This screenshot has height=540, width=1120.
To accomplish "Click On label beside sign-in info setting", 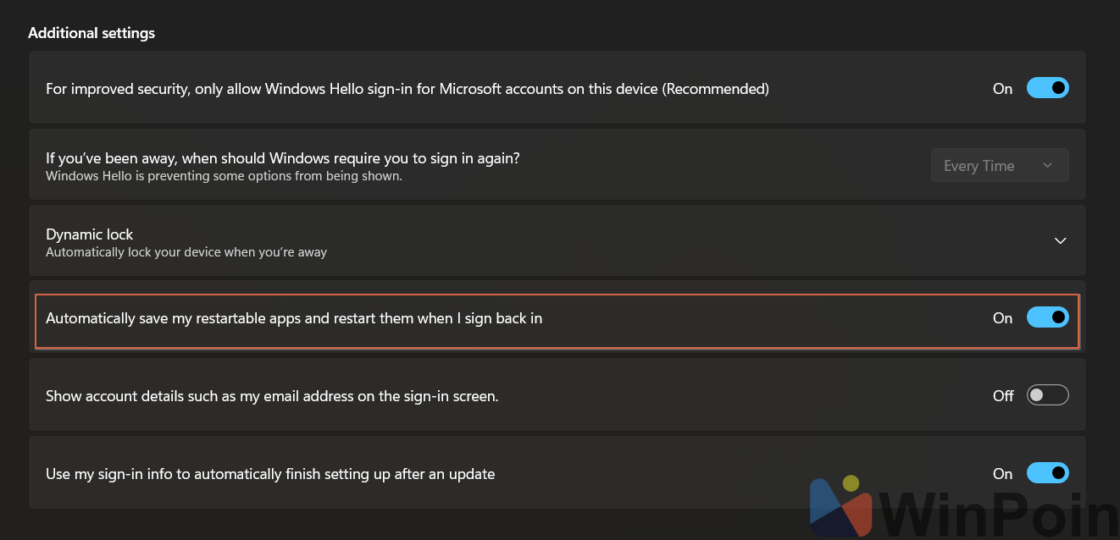I will click(x=1002, y=473).
